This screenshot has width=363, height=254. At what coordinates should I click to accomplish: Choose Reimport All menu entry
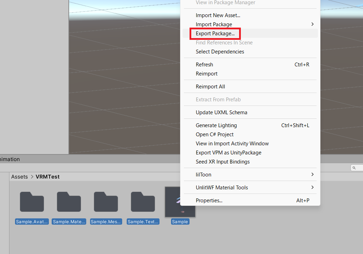[x=210, y=87]
